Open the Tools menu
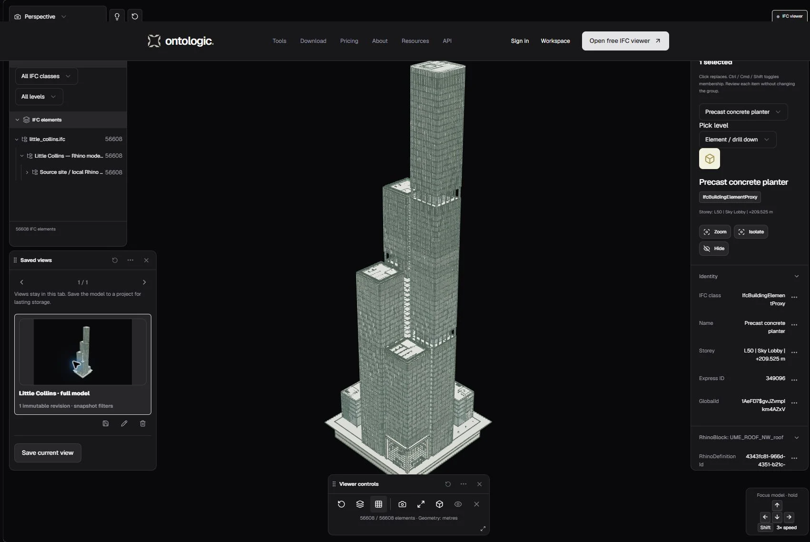 point(279,41)
